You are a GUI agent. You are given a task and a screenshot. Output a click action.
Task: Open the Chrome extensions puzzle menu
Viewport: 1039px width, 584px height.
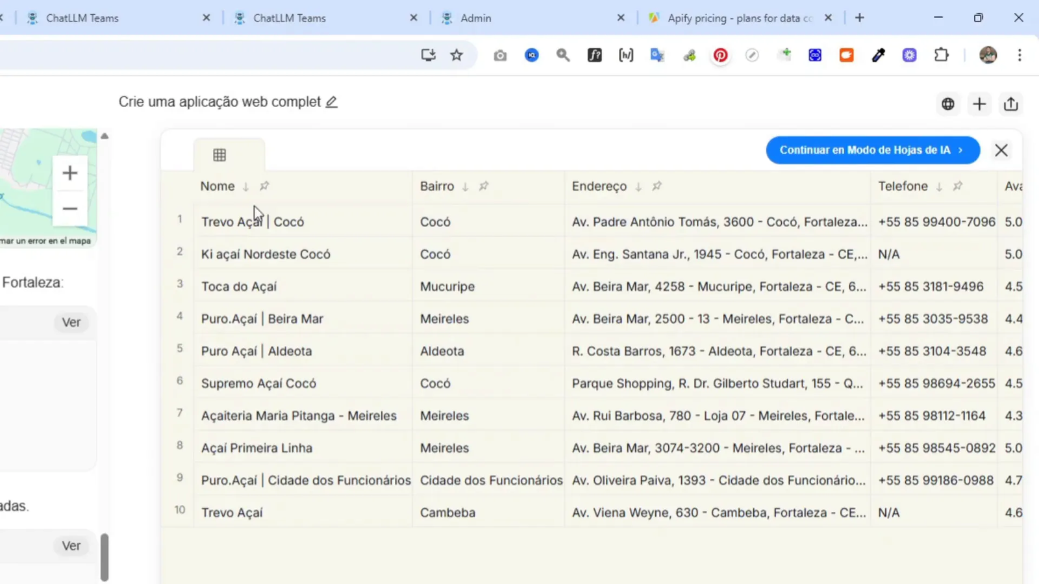[941, 55]
